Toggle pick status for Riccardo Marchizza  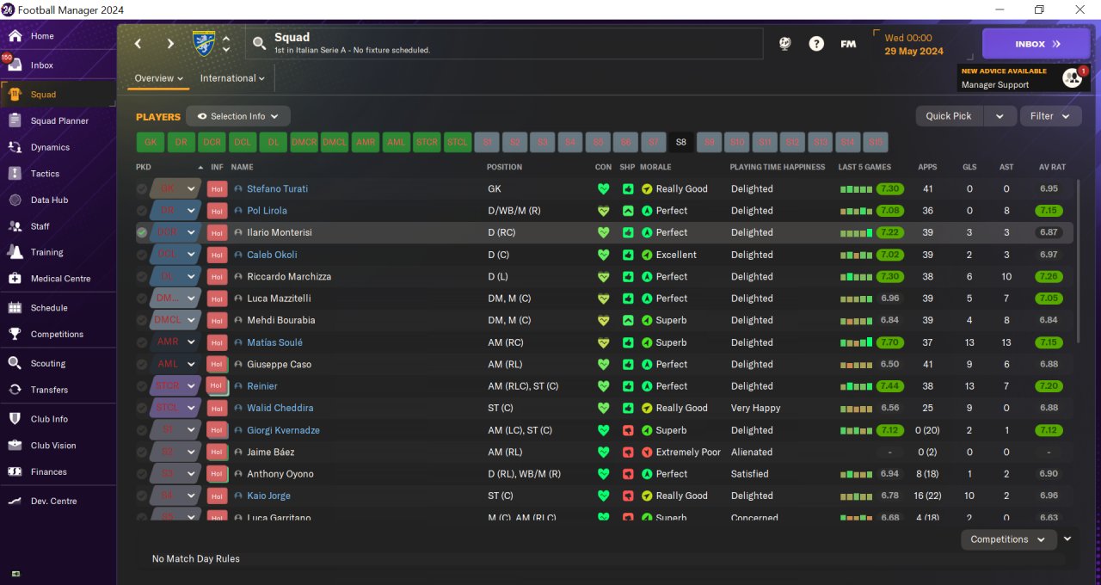pyautogui.click(x=142, y=277)
